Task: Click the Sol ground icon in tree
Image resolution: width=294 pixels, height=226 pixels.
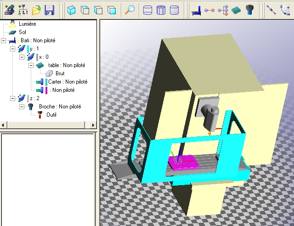Action: [x=12, y=32]
